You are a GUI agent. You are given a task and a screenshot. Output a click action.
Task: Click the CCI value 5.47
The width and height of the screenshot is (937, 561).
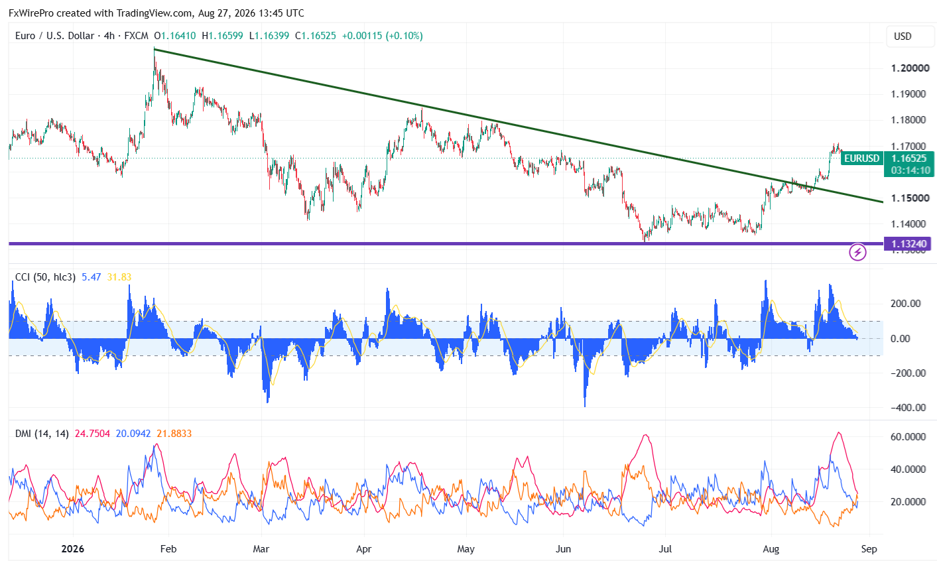[92, 277]
